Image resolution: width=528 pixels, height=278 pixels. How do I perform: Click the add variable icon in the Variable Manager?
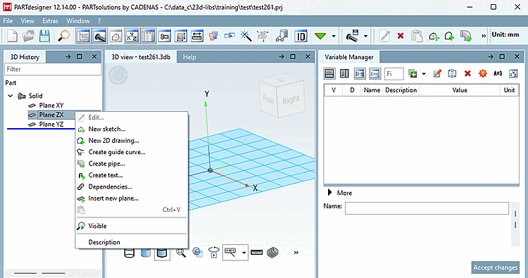pyautogui.click(x=413, y=74)
